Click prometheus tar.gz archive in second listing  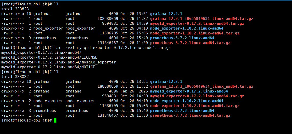pyautogui.click(x=190, y=115)
